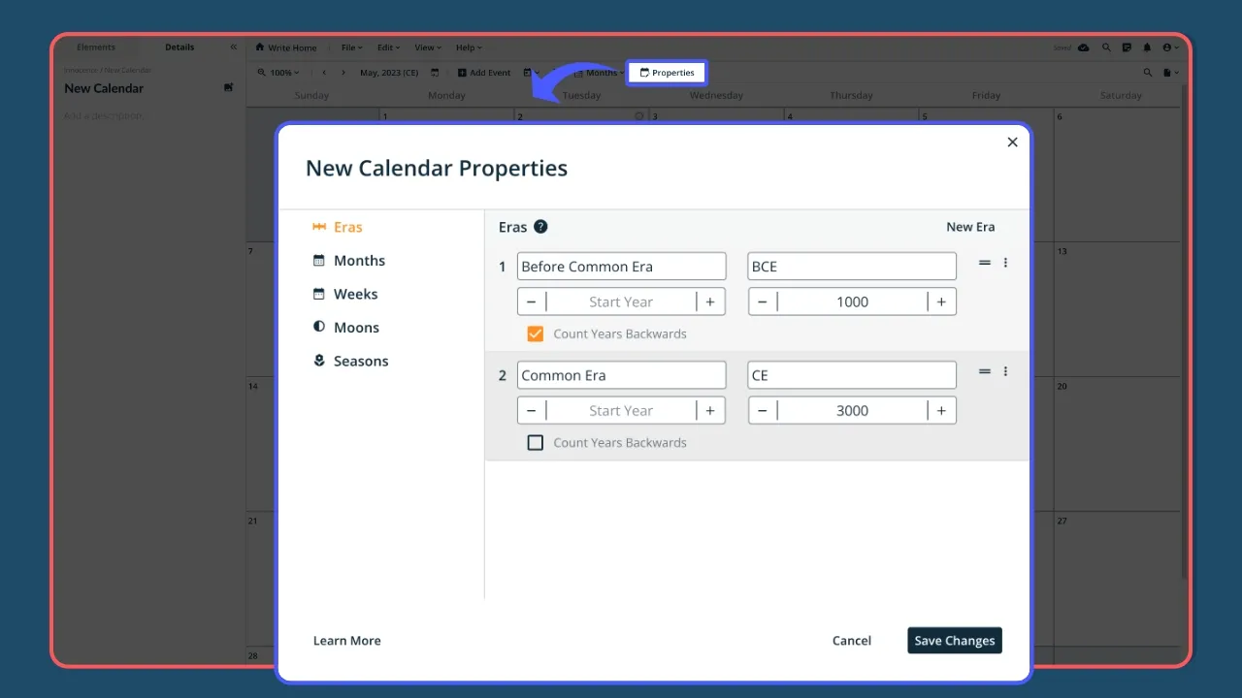Click the Start Year field for Common Era
The height and width of the screenshot is (698, 1242).
(x=621, y=410)
